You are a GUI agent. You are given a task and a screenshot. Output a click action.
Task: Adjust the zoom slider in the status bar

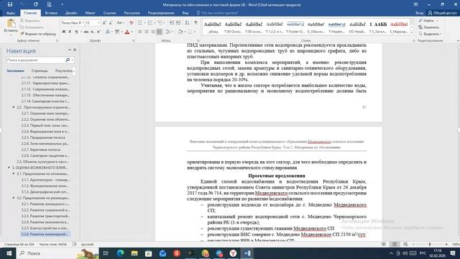(430, 244)
